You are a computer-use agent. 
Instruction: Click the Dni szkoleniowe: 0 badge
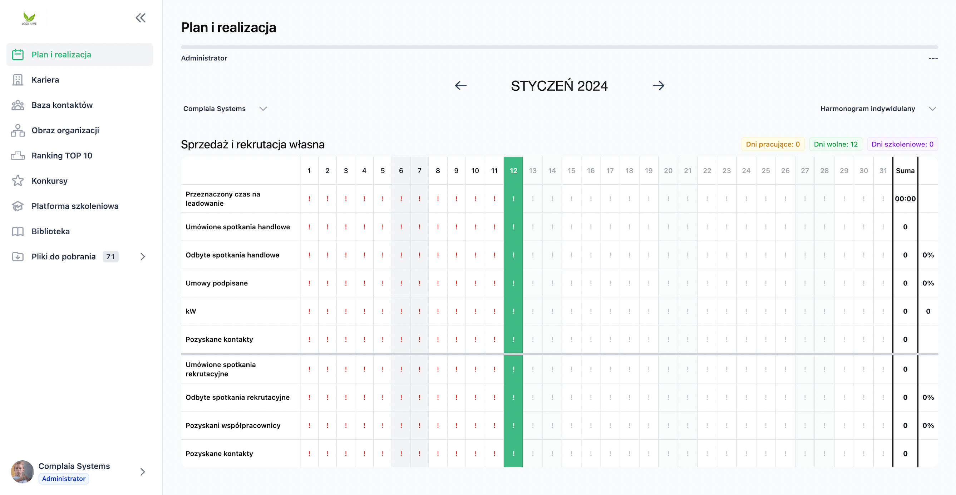[902, 144]
